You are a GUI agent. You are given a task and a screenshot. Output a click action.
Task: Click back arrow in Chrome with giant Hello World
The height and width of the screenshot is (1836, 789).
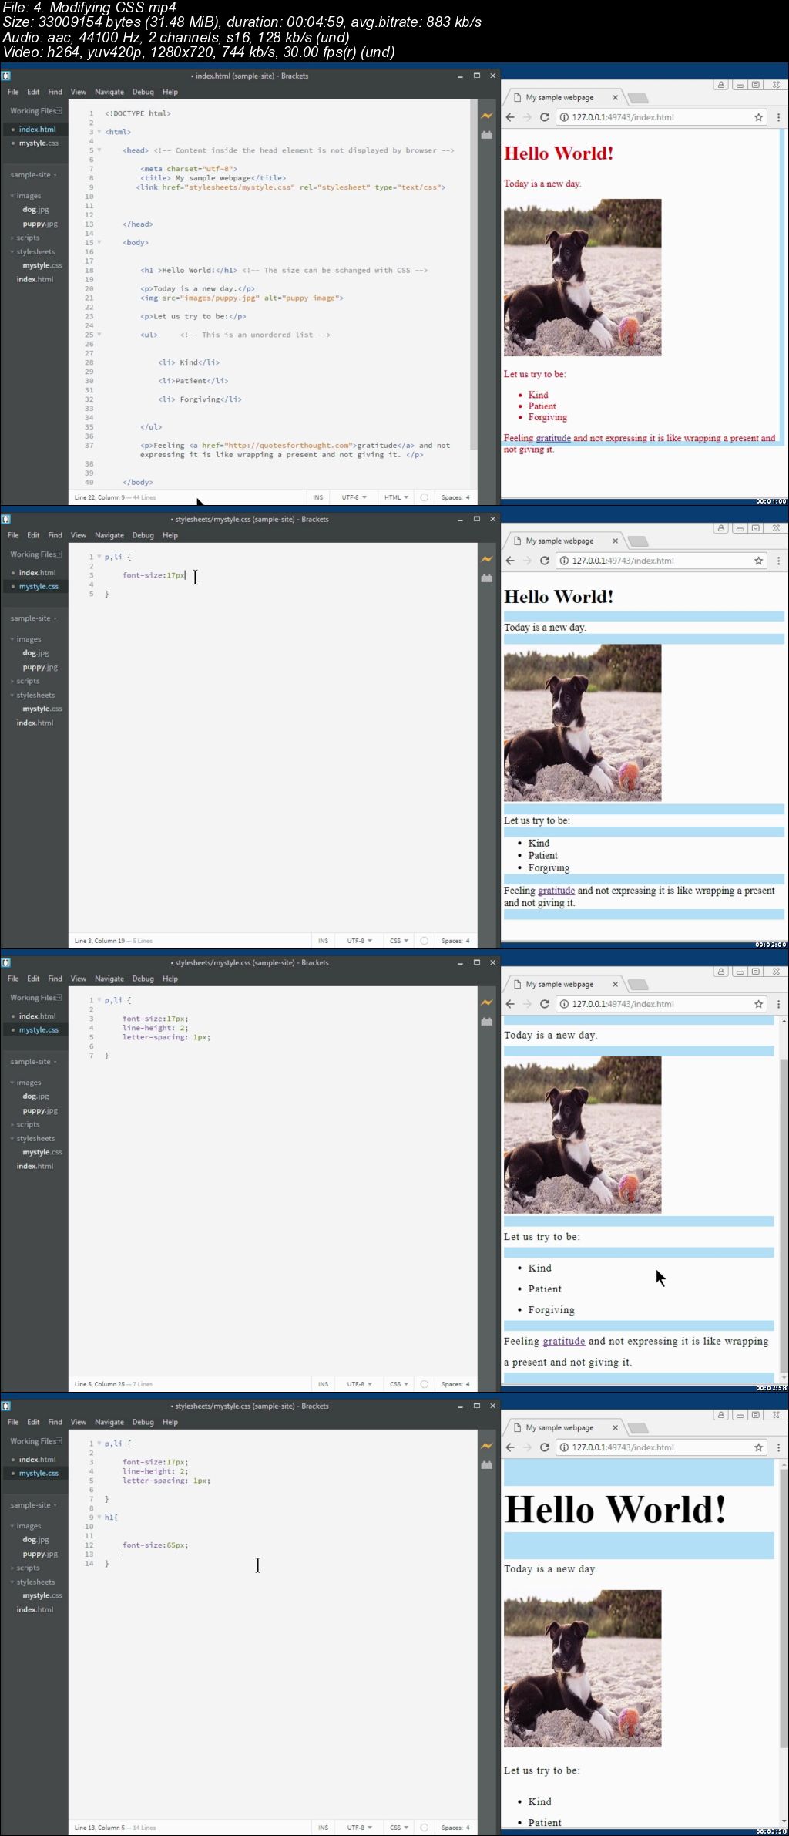tap(510, 1447)
